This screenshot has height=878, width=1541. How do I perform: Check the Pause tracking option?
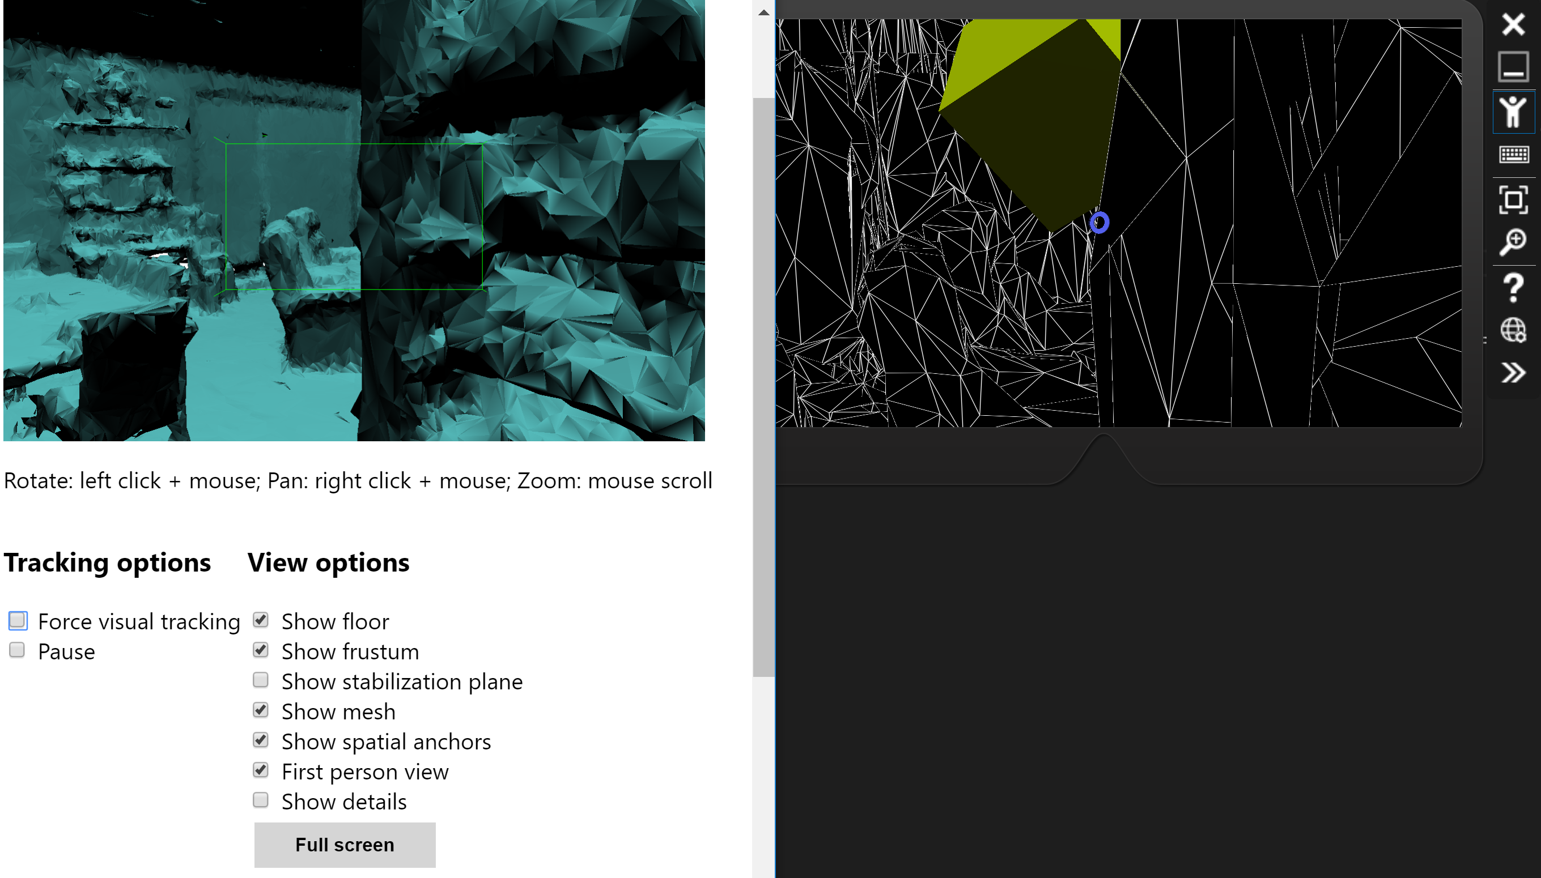coord(18,650)
